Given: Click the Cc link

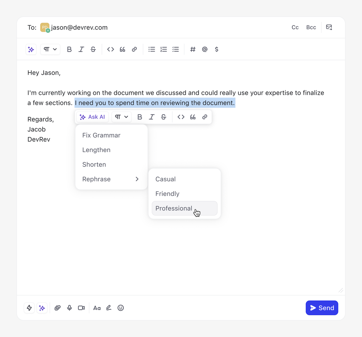Looking at the screenshot, I should [295, 27].
